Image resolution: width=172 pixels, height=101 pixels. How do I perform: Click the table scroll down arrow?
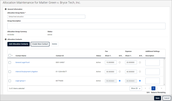click(164, 85)
